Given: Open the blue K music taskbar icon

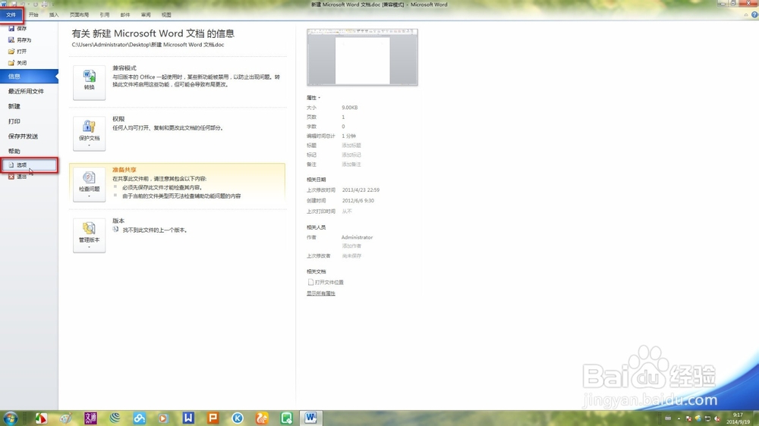Looking at the screenshot, I should click(237, 418).
